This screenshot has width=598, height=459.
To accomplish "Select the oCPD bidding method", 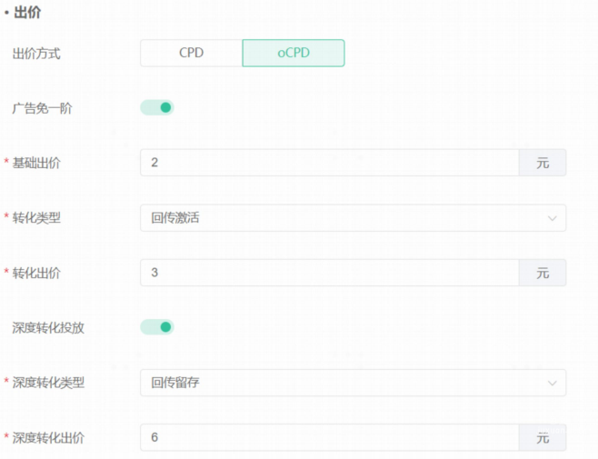I will point(293,53).
